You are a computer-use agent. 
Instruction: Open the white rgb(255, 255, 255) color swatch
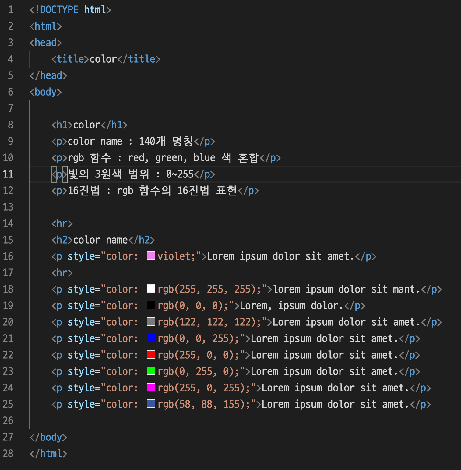[x=151, y=289]
